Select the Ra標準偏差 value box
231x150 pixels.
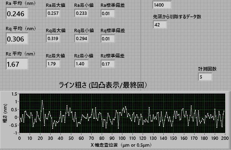(108, 13)
